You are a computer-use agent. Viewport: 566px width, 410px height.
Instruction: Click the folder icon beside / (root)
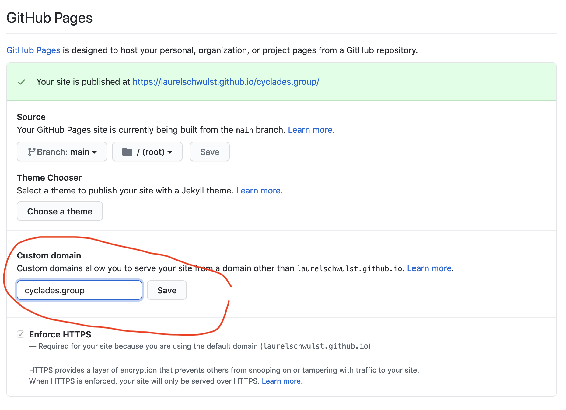click(127, 152)
